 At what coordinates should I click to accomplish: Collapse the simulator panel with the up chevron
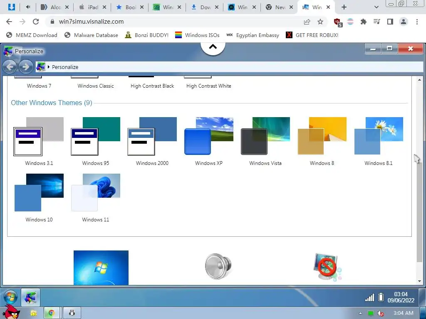tap(213, 47)
